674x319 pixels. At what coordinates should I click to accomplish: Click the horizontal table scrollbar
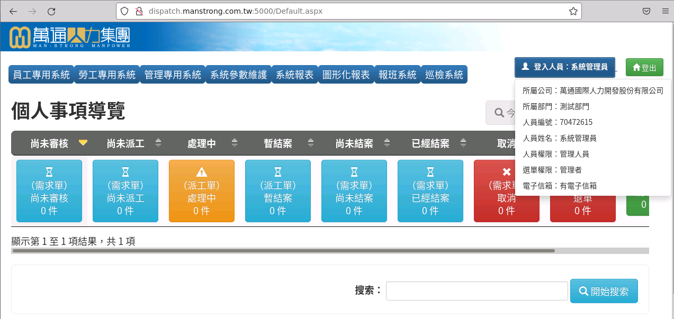pos(283,251)
